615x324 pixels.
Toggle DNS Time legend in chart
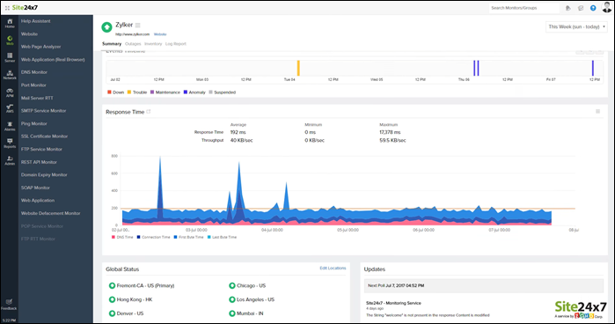tap(122, 237)
